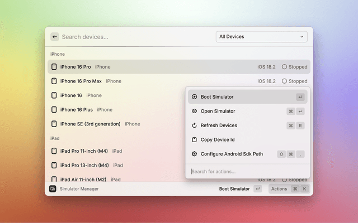Select the iPhone 16 Plus row
Image resolution: width=358 pixels, height=223 pixels.
(x=112, y=110)
